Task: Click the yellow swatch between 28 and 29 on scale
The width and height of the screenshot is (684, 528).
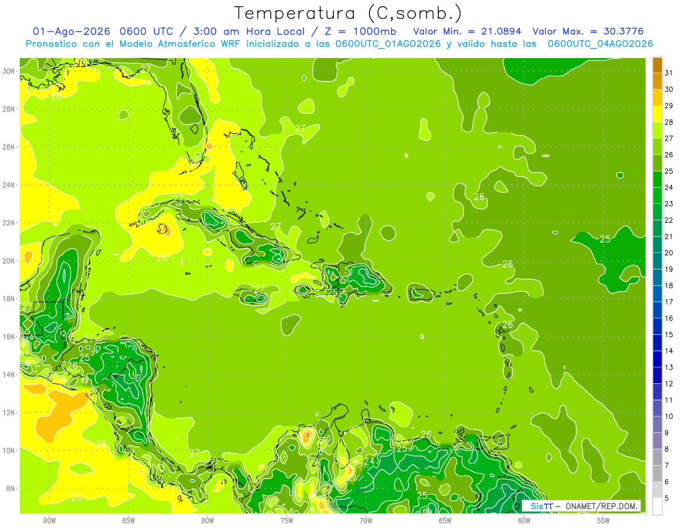Action: point(657,113)
